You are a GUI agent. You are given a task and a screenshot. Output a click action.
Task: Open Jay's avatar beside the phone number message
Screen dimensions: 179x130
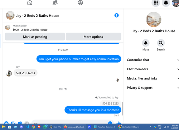click(x=9, y=73)
